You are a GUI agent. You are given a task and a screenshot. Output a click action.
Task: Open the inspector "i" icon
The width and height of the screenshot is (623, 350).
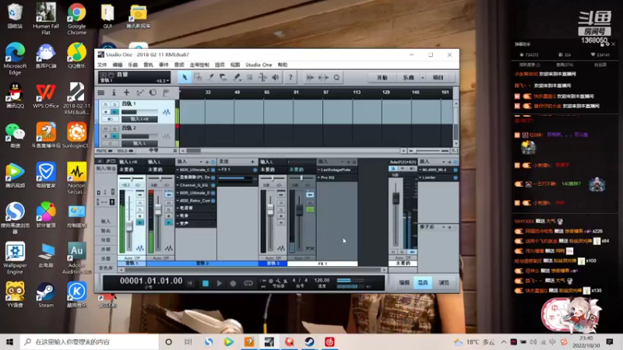pos(114,93)
